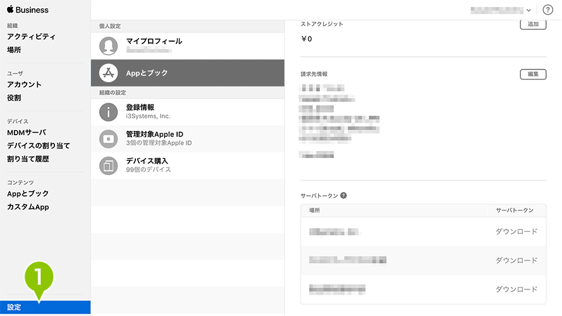Click the ¥0 store credit value
This screenshot has width=562, height=316.
tap(307, 39)
